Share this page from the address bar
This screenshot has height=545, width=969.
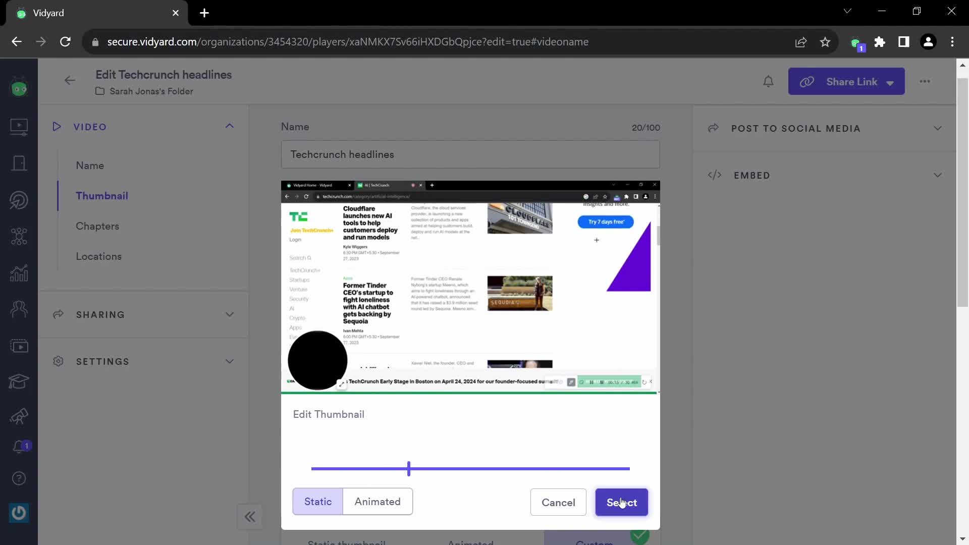801,42
